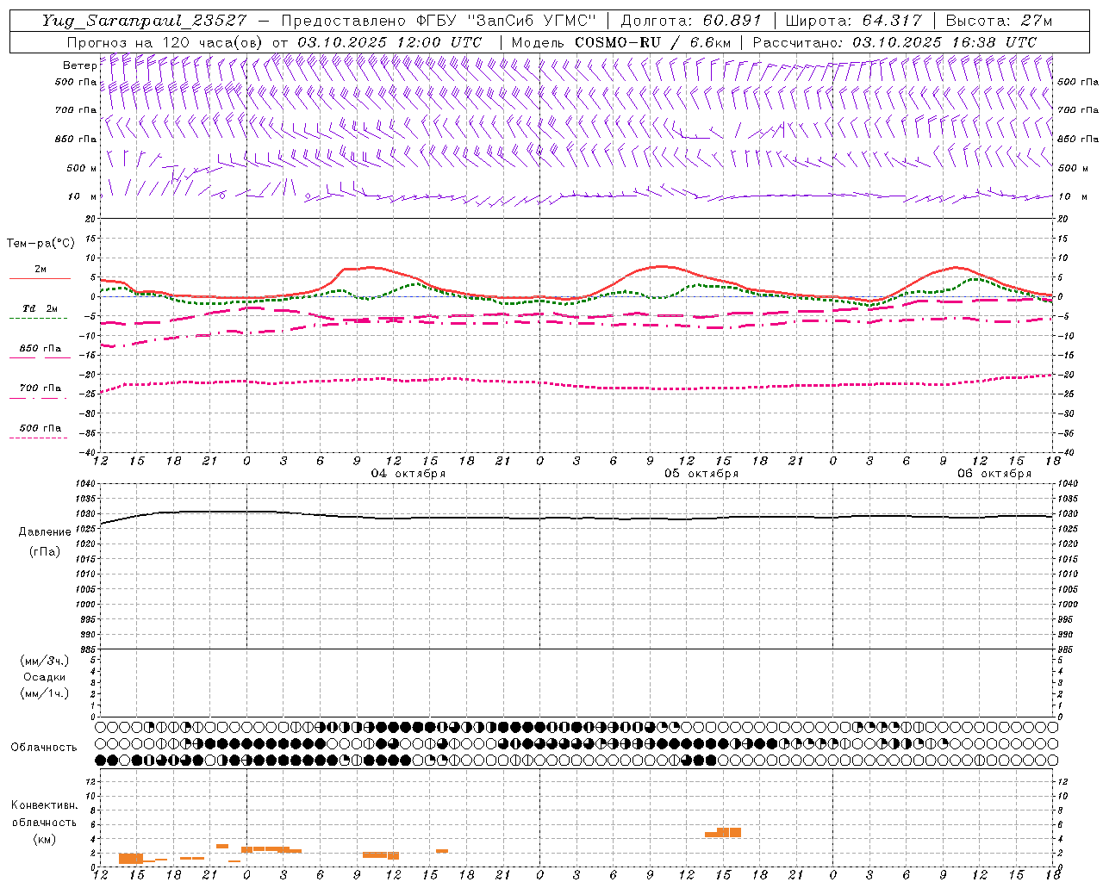Screen dimensions: 1103x882
Task: Click the Давление pressure panel label
Action: point(45,532)
